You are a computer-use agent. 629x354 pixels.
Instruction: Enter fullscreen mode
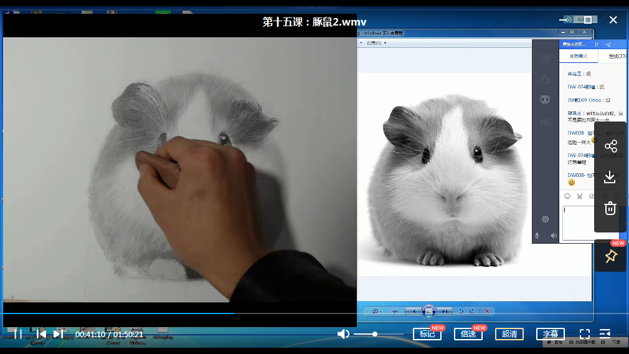585,334
